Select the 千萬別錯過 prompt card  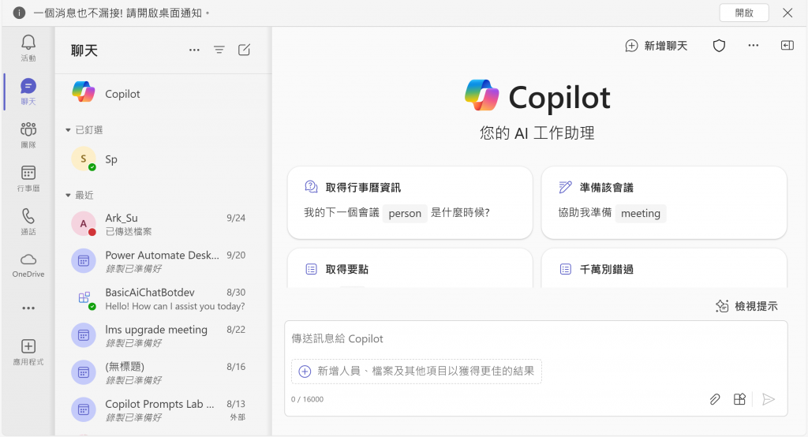point(664,268)
